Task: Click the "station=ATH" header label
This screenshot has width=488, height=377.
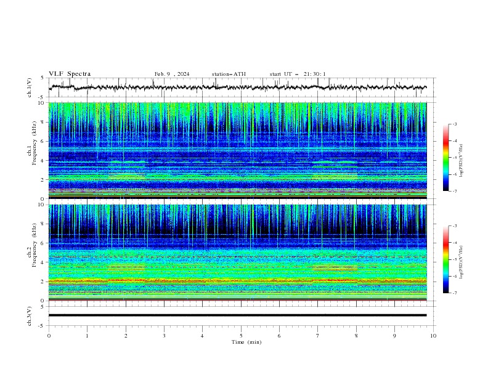Action: (229, 74)
